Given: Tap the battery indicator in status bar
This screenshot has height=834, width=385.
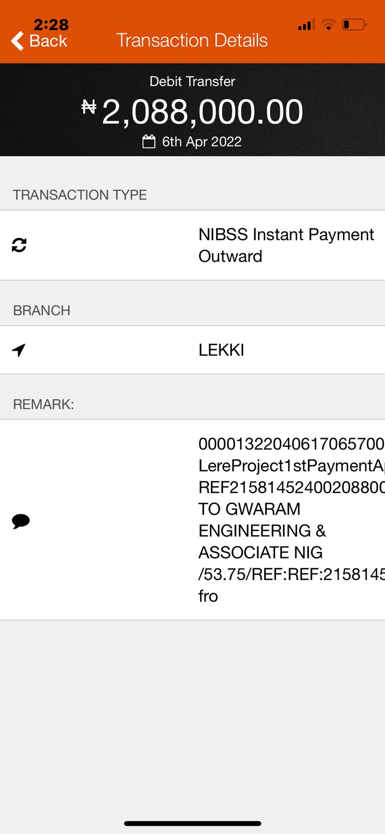Looking at the screenshot, I should (x=354, y=24).
